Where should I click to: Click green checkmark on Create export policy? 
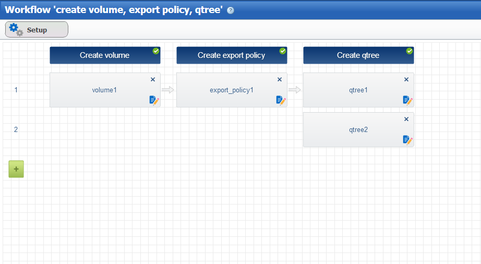pyautogui.click(x=283, y=51)
